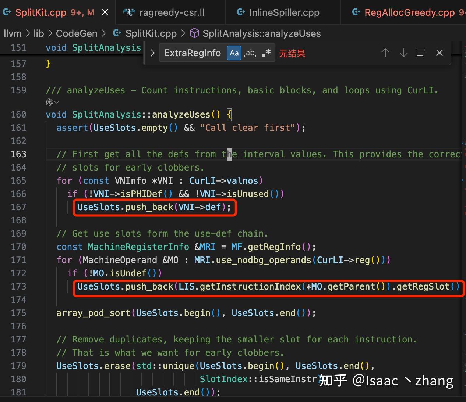This screenshot has height=402, width=466.
Task: Open the llvm breadcrumb entry
Action: click(x=13, y=33)
